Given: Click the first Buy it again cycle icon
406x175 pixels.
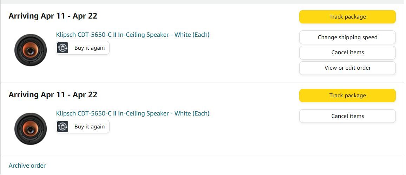Looking at the screenshot, I should (63, 48).
